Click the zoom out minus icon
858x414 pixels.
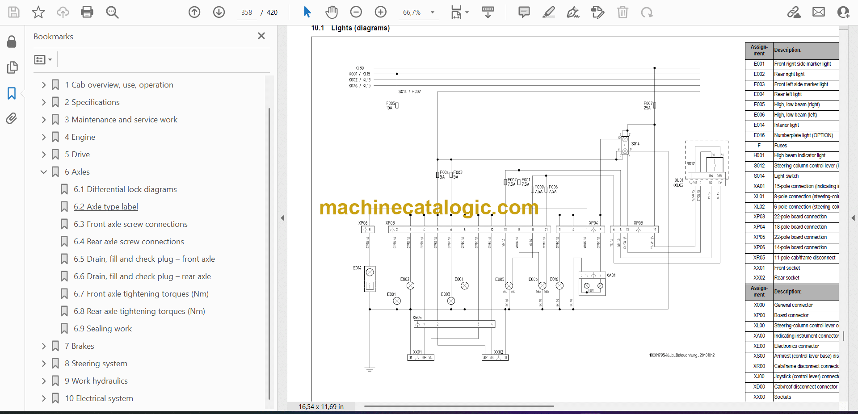tap(356, 12)
